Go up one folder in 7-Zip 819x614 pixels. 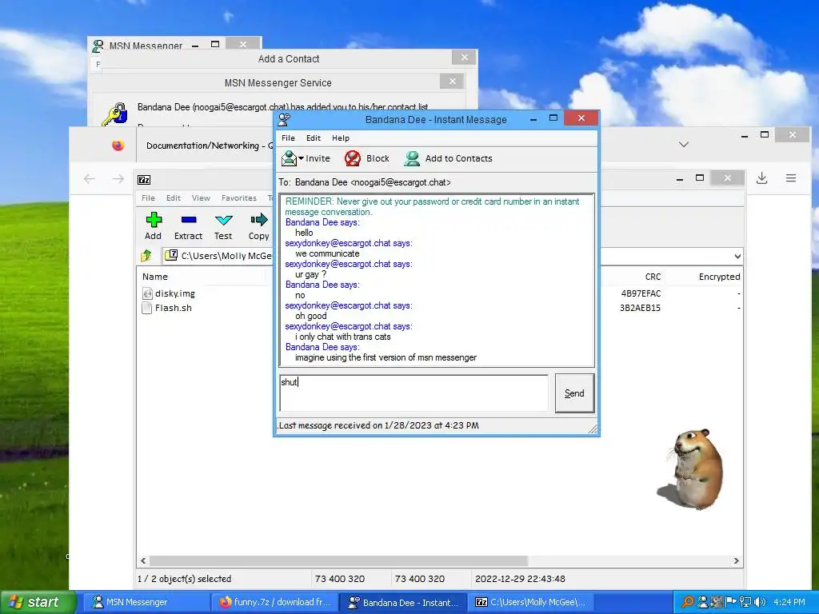point(146,255)
